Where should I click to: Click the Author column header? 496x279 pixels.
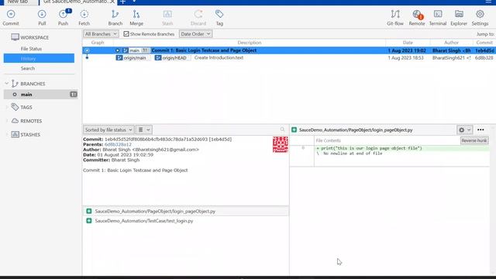click(451, 43)
